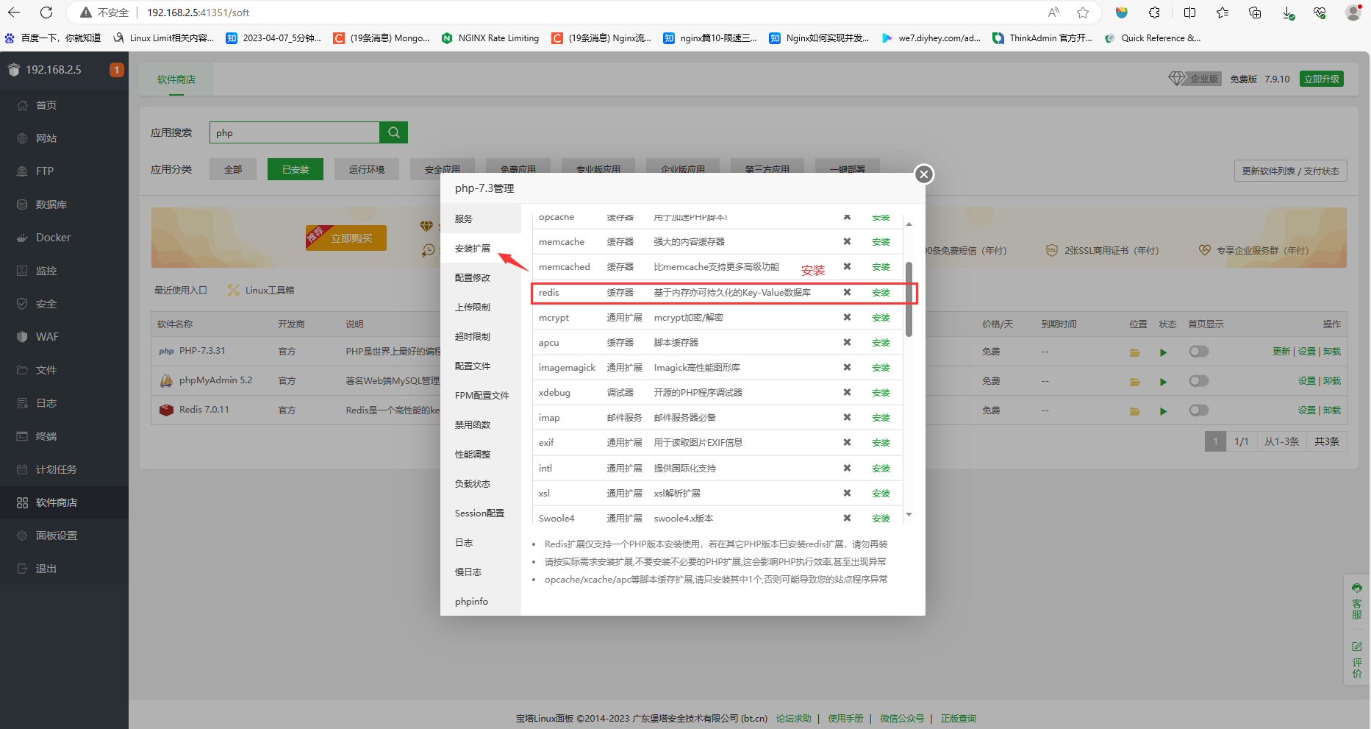The width and height of the screenshot is (1371, 729).
Task: Install the Swoole4 extension
Action: point(881,519)
